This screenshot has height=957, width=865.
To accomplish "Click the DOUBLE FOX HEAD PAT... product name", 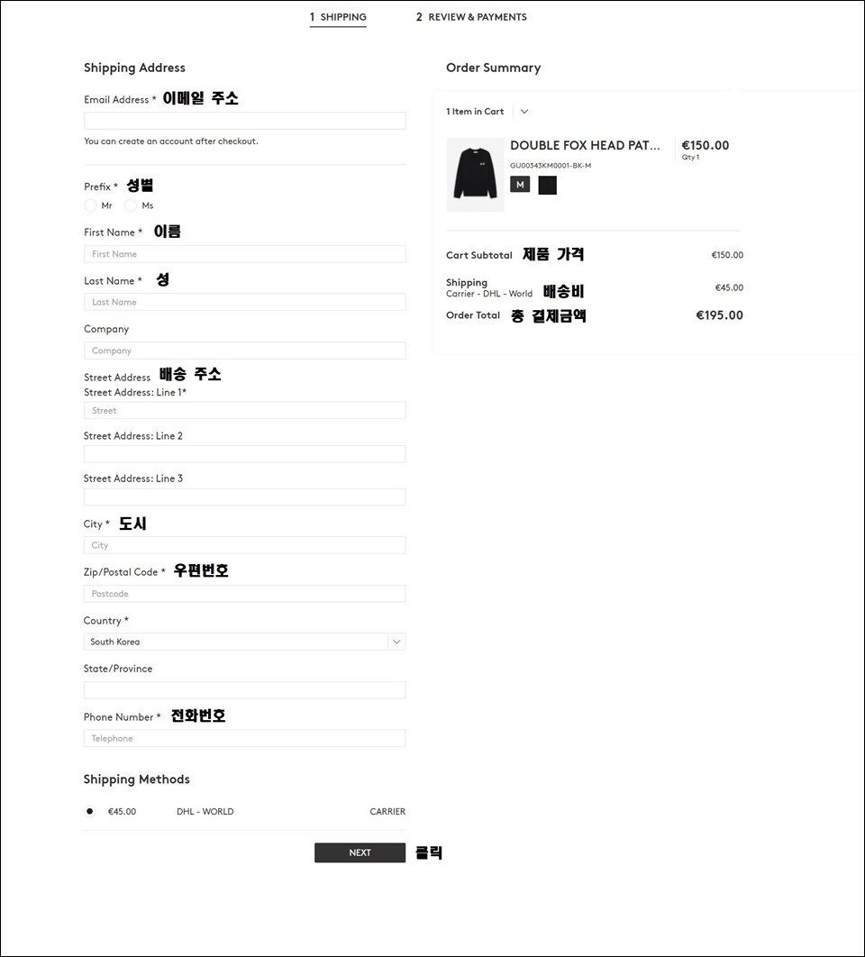I will click(585, 145).
